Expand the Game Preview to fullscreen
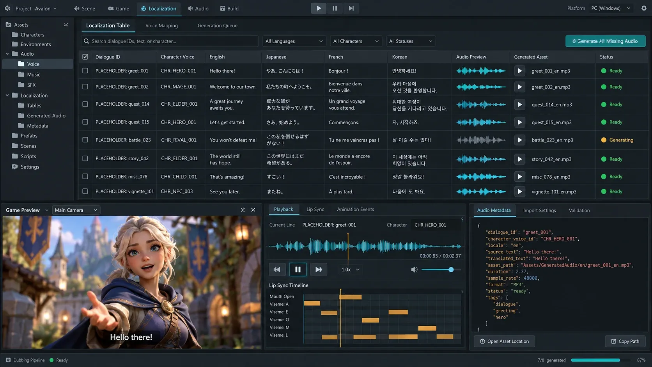Image resolution: width=652 pixels, height=367 pixels. 243,210
